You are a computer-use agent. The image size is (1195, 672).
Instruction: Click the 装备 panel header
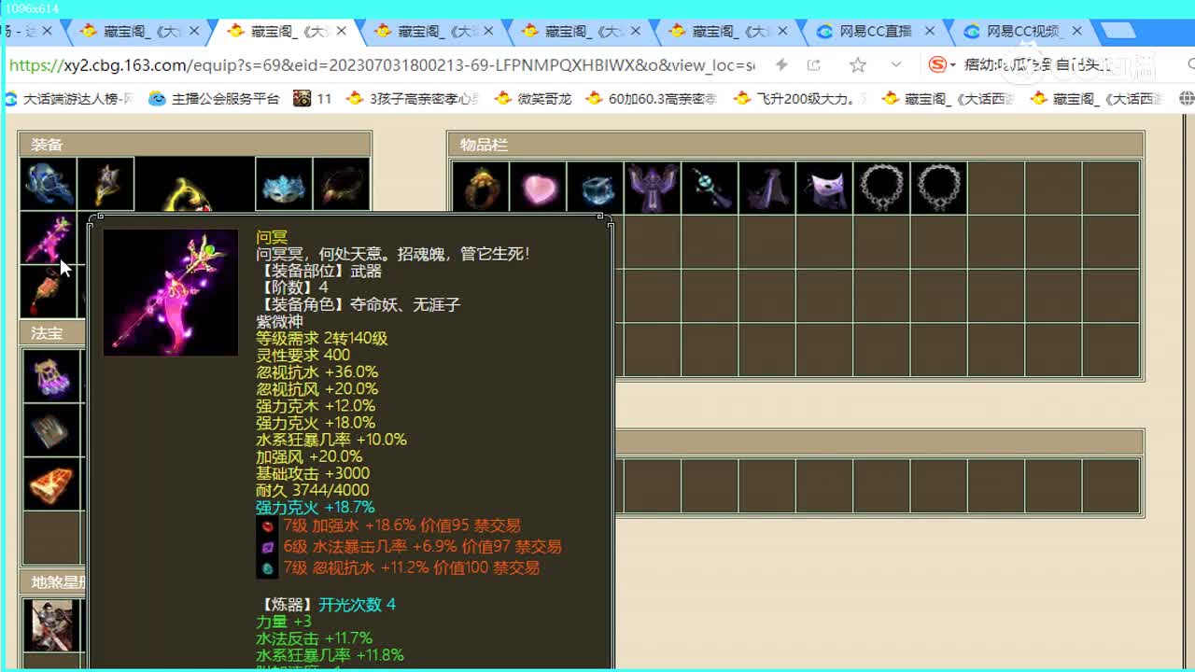(195, 145)
